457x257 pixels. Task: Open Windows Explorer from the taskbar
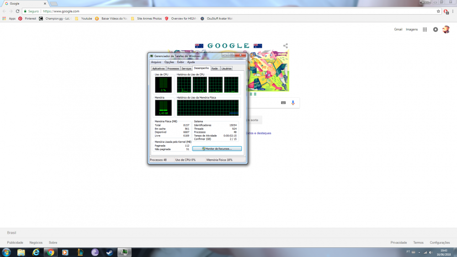21,252
